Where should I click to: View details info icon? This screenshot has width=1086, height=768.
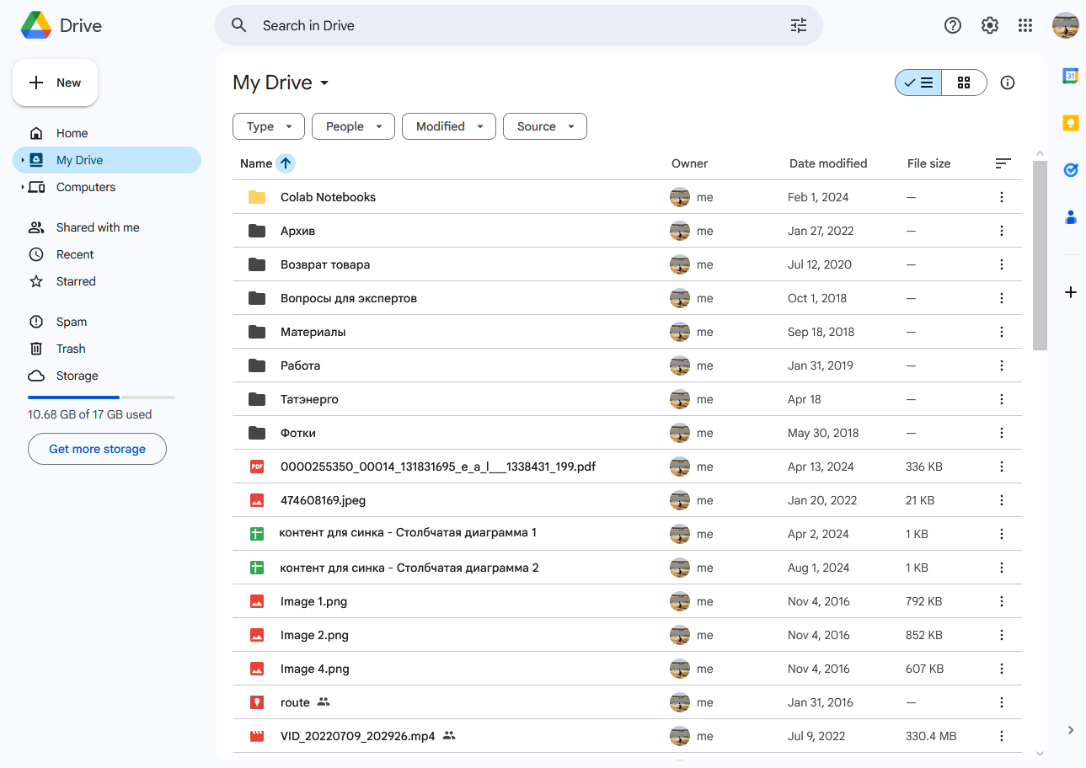(1007, 83)
